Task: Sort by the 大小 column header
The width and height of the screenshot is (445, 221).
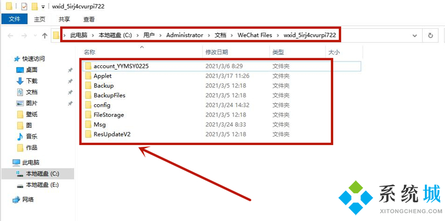Action: click(334, 52)
